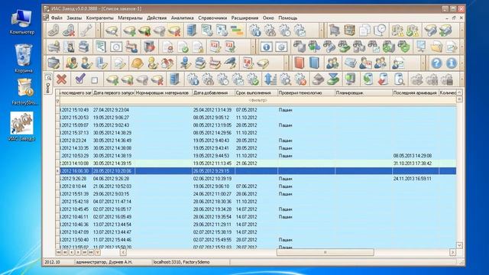Click the horizontal scrollbar thumb

pos(325,252)
